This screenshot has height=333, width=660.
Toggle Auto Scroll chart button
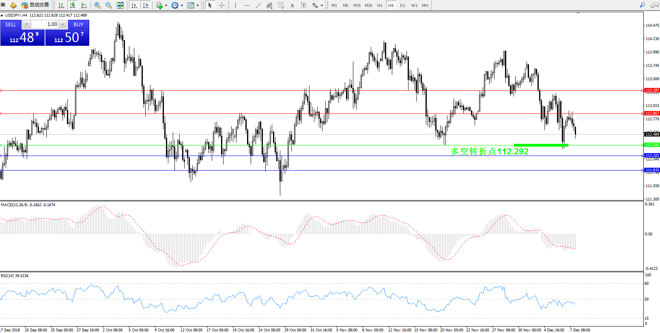tap(134, 5)
